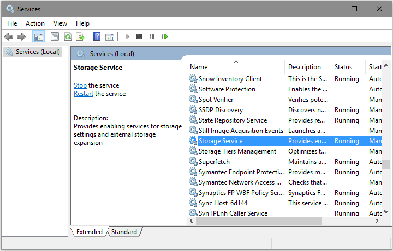Screen dimensions: 393x251
Task: Click the vertical scrollbar down arrow
Action: 386,212
